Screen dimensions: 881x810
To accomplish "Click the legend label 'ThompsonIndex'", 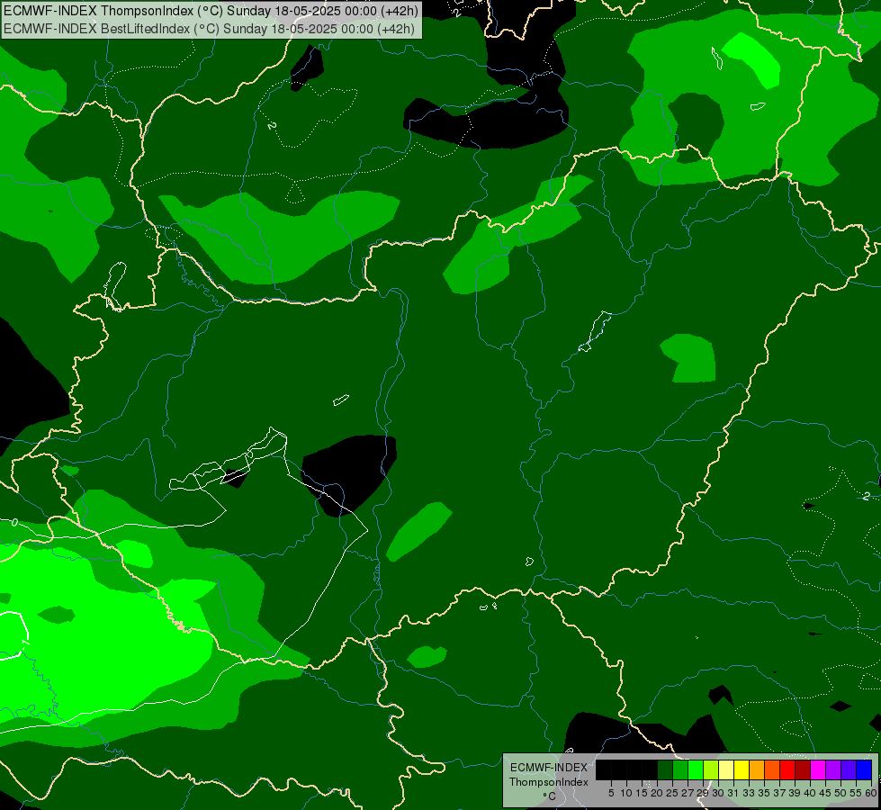I will (549, 782).
